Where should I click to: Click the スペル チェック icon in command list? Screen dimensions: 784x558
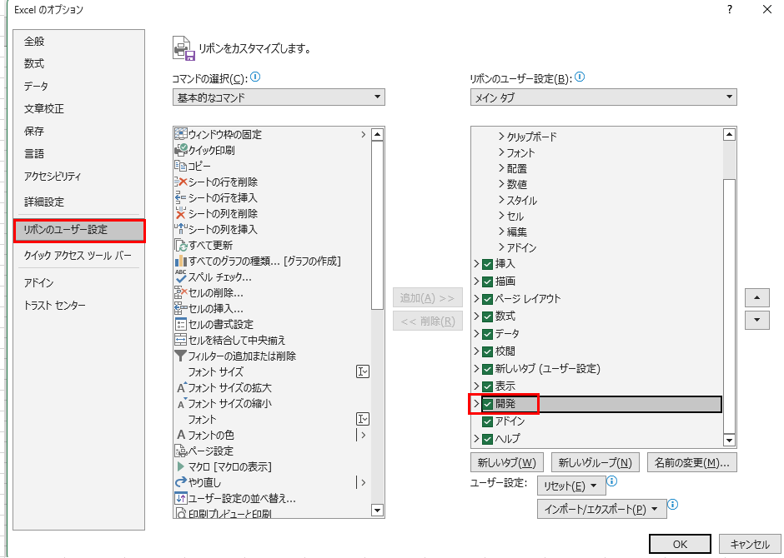181,277
